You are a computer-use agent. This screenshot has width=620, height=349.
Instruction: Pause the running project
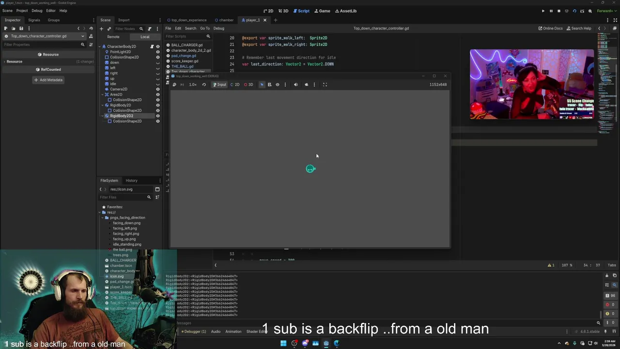pyautogui.click(x=551, y=11)
